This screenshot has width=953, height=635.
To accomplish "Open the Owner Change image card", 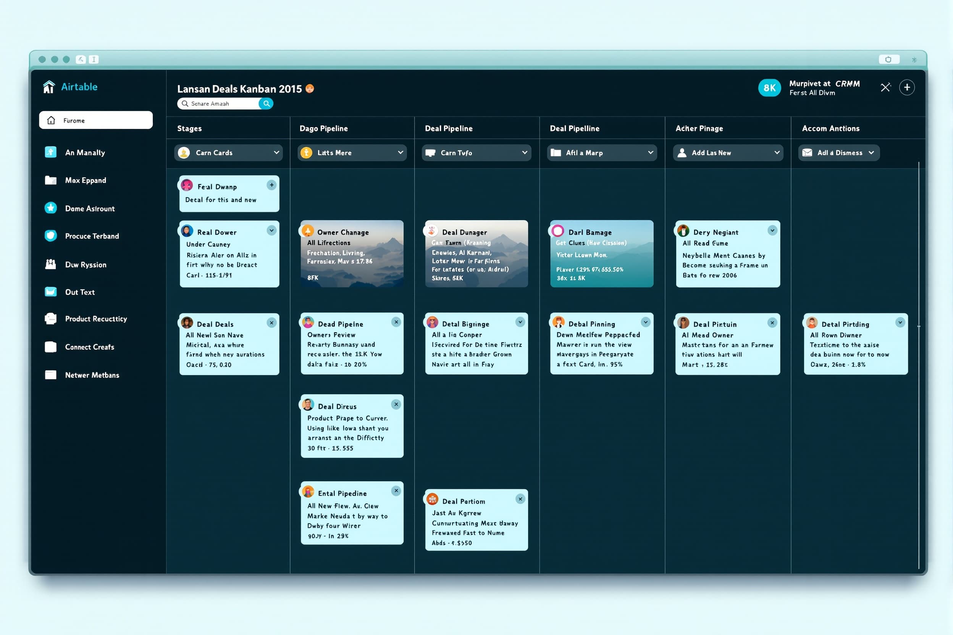I will coord(352,254).
